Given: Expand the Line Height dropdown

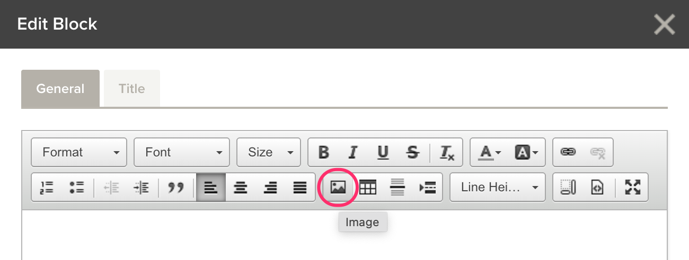Looking at the screenshot, I should [498, 187].
